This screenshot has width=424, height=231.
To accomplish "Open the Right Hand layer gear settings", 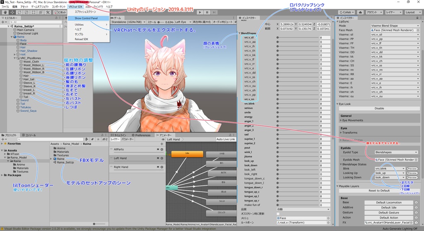I will point(162,167).
